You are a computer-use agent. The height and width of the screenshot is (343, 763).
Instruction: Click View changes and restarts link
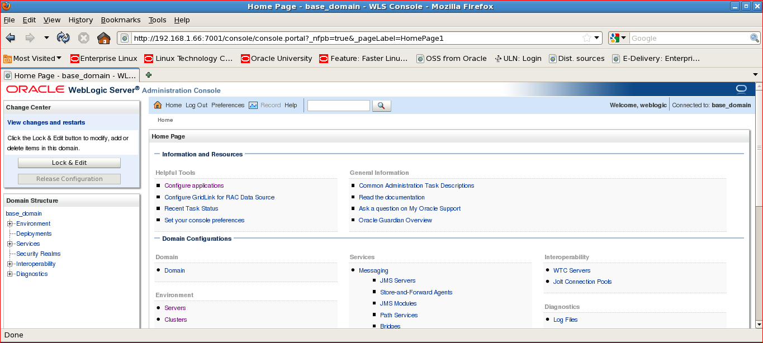tap(46, 122)
